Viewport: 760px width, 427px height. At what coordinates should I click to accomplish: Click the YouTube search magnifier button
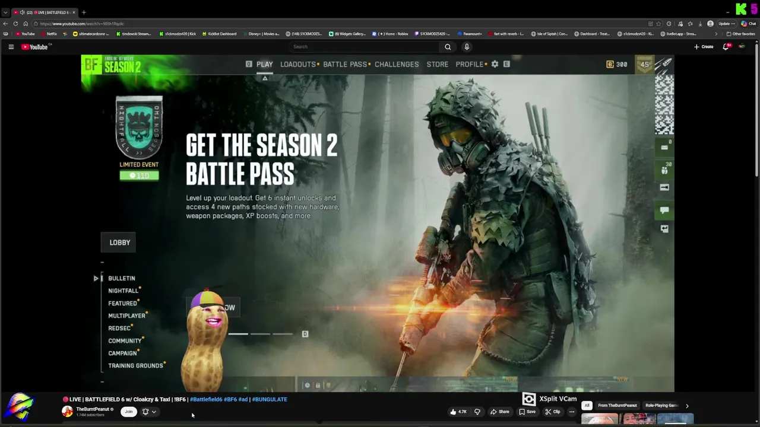pyautogui.click(x=448, y=47)
